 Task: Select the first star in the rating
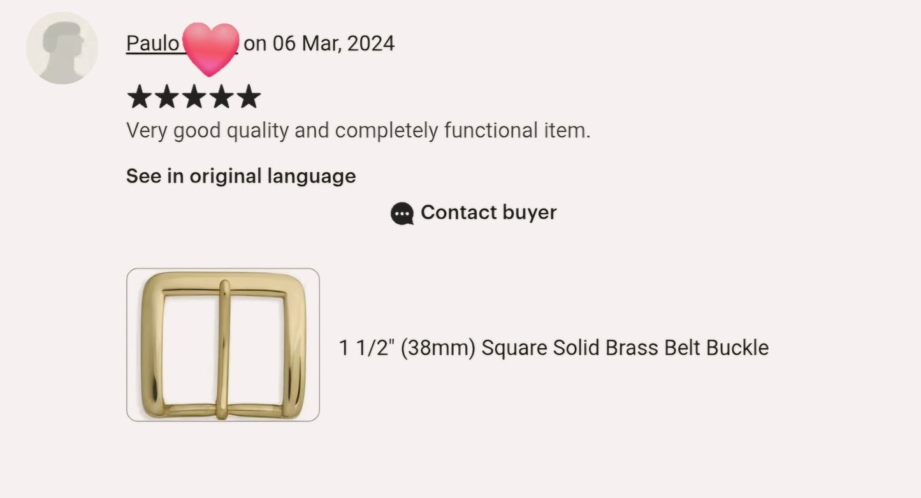(138, 96)
